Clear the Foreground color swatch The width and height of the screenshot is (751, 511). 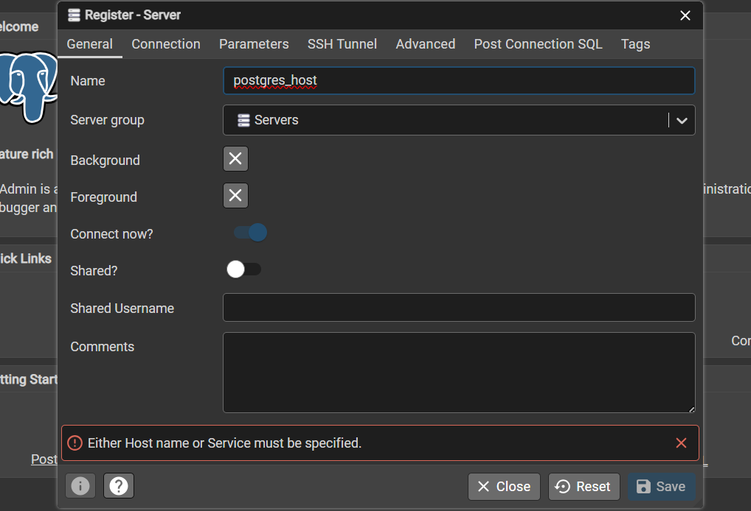click(x=235, y=195)
